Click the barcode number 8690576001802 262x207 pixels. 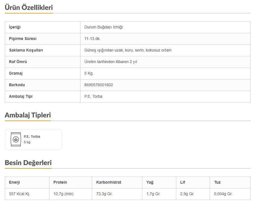99,85
